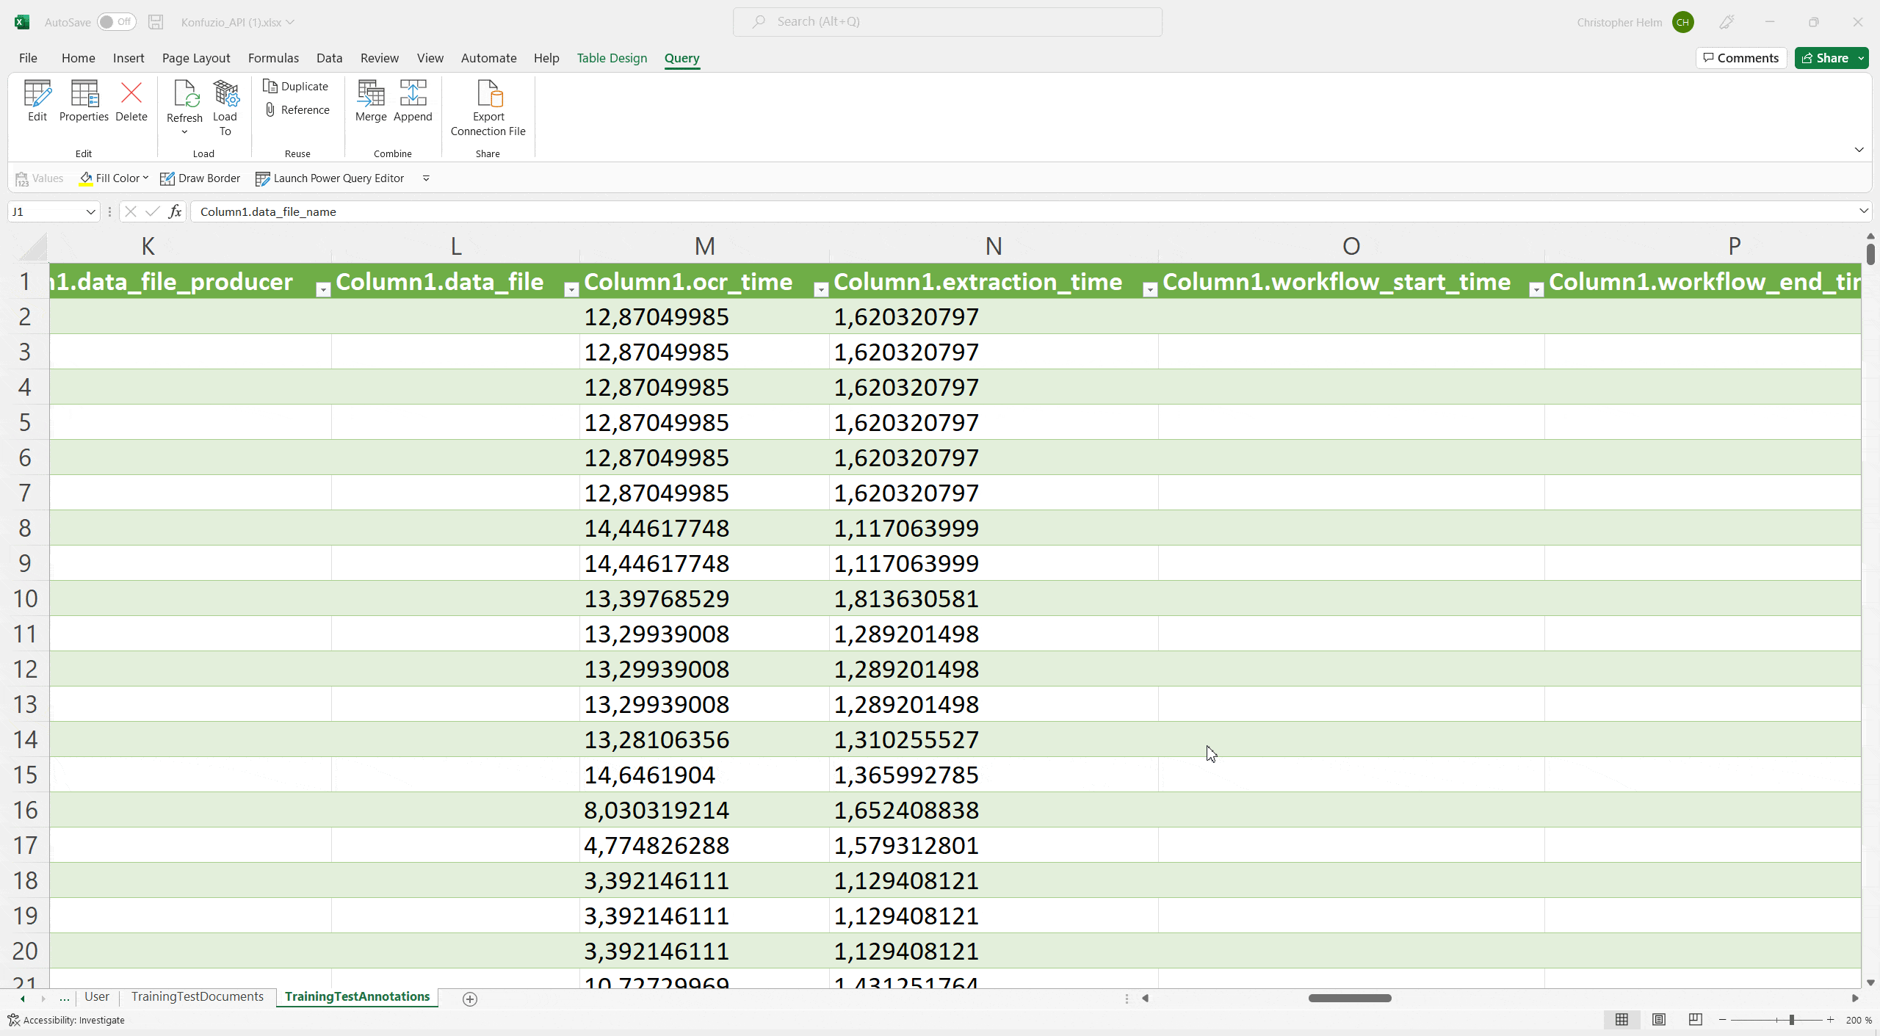Select the Query ribbon tab
Screen dimensions: 1880x1036
click(x=682, y=57)
